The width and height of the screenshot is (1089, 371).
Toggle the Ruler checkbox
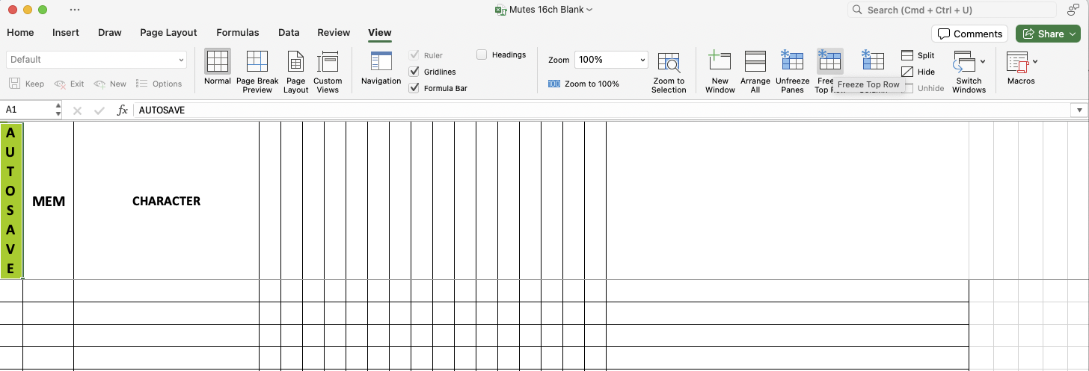point(414,55)
